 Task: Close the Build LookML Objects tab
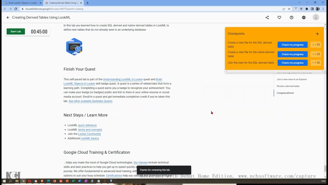click(x=40, y=3)
